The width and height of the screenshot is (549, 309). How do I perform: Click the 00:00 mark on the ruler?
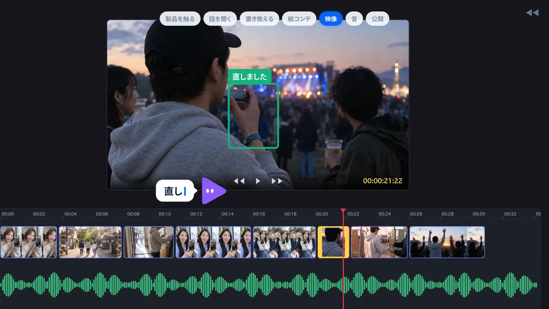point(8,214)
